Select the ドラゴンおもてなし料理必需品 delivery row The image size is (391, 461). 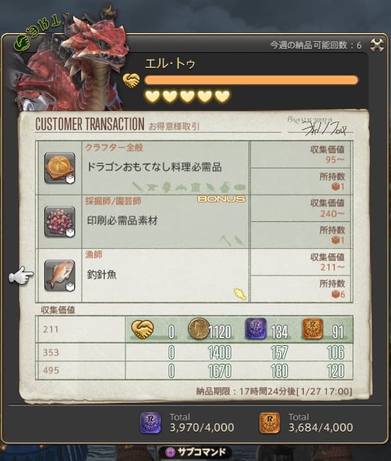(x=194, y=168)
